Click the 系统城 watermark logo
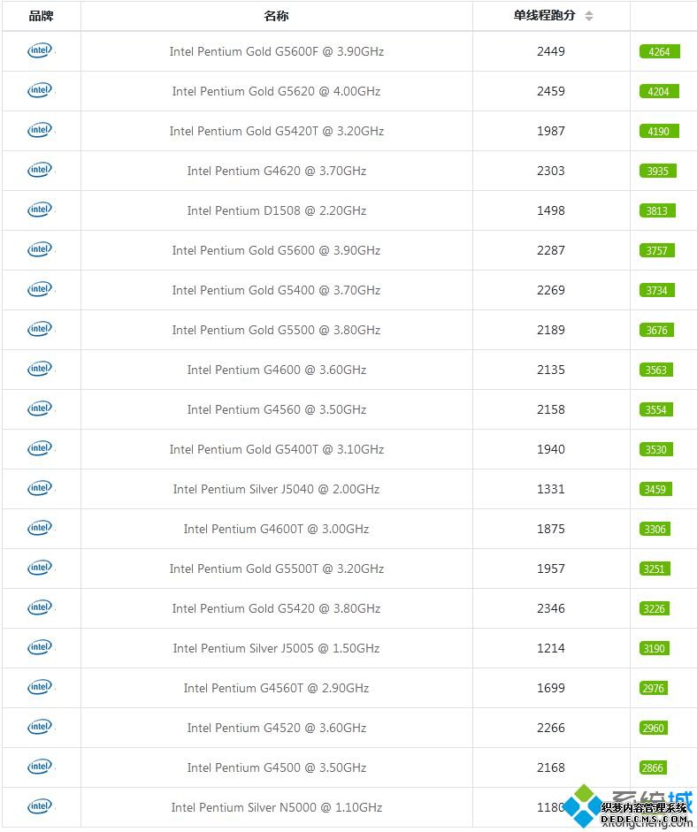697x832 pixels. coord(628,806)
